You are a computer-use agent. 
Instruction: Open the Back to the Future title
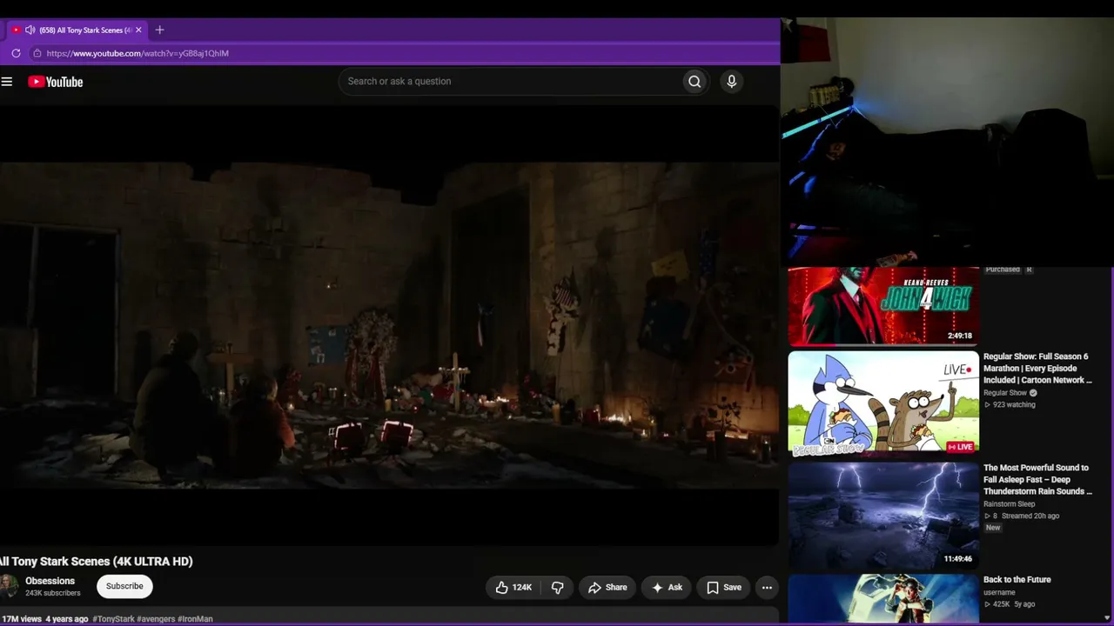pos(1017,580)
